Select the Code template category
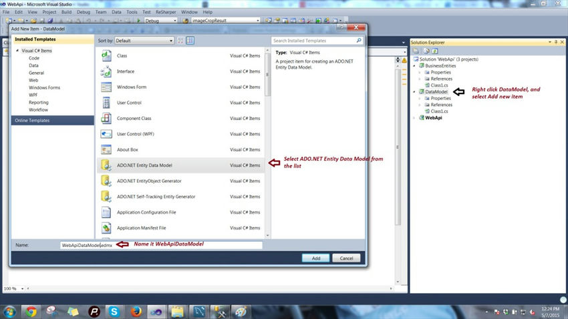Screen dimensions: 568x319 point(34,58)
